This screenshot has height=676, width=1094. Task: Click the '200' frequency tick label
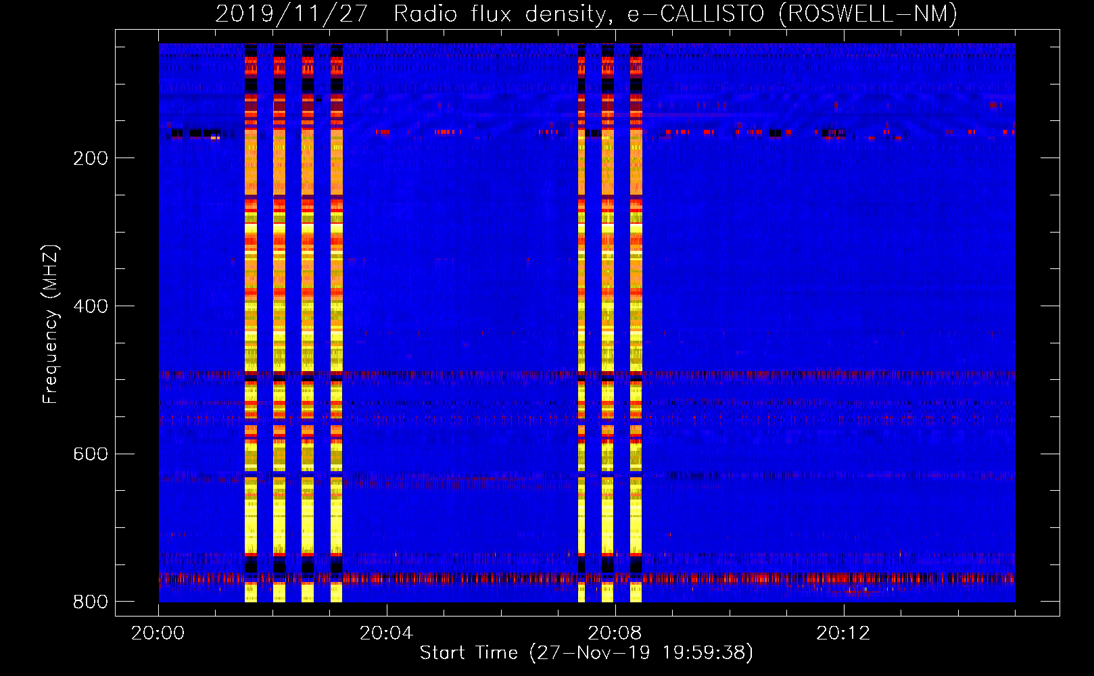pyautogui.click(x=91, y=158)
